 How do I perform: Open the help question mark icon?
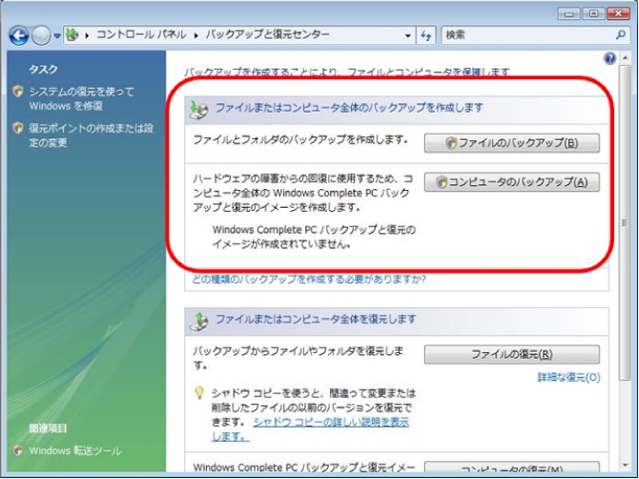coord(610,58)
